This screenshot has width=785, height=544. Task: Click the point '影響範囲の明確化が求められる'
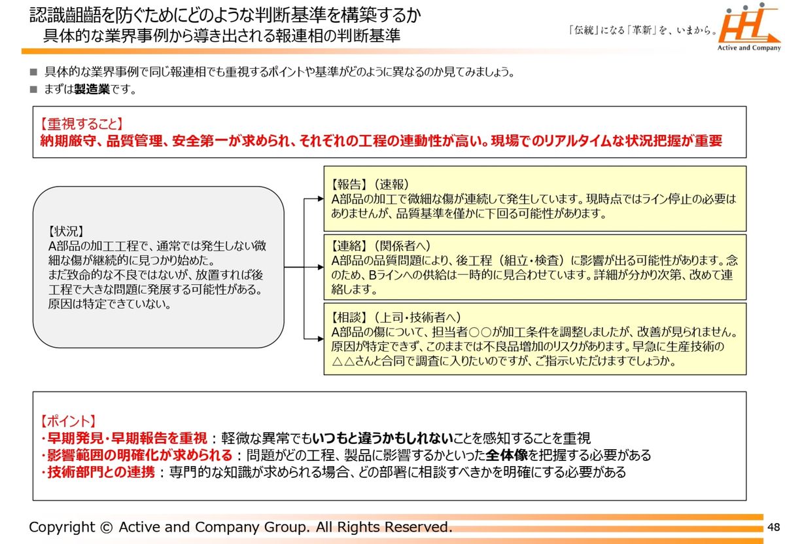click(137, 455)
